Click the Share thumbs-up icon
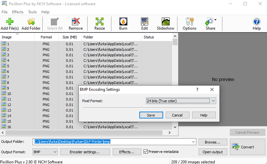 coord(209,22)
